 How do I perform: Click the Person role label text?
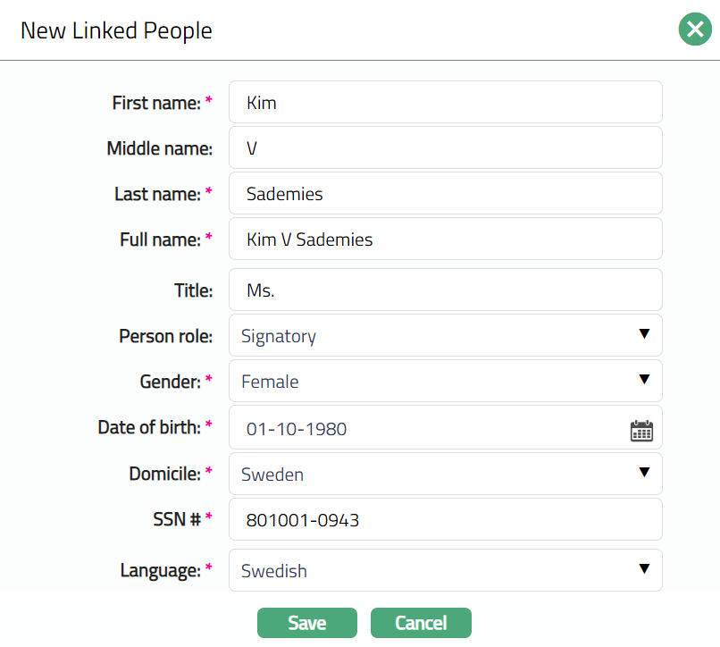pos(165,336)
